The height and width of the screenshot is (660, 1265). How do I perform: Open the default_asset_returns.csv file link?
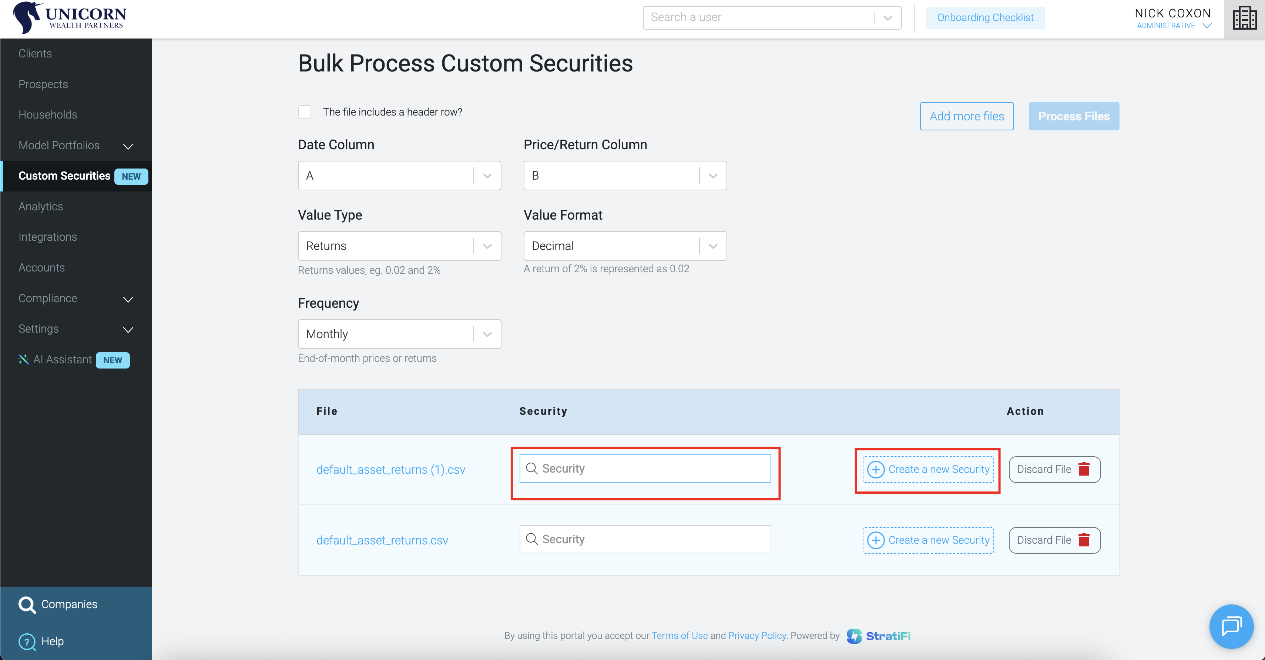(382, 540)
